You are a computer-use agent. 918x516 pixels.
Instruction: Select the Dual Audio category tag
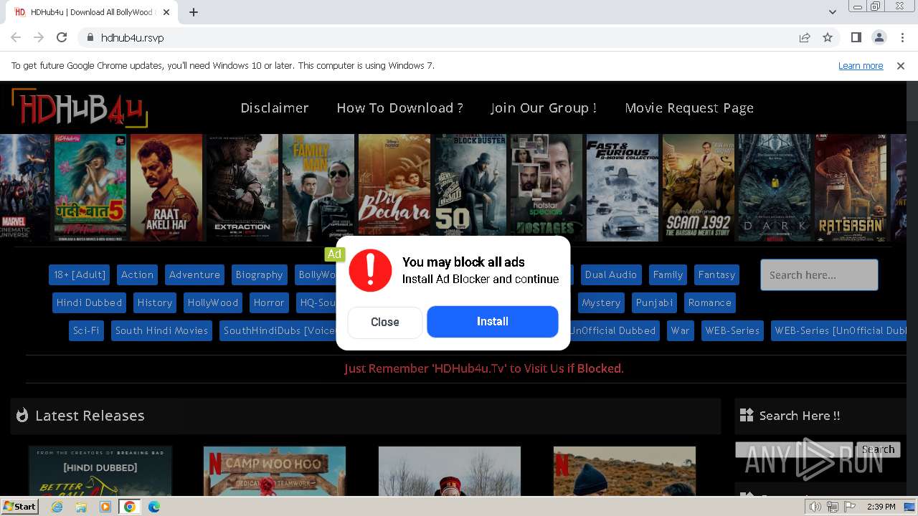[x=611, y=274]
